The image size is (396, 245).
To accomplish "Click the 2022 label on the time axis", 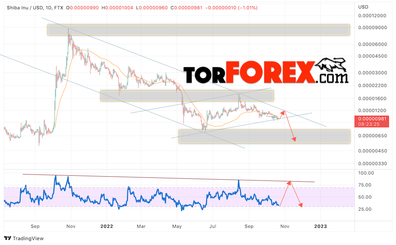I will point(106,226).
